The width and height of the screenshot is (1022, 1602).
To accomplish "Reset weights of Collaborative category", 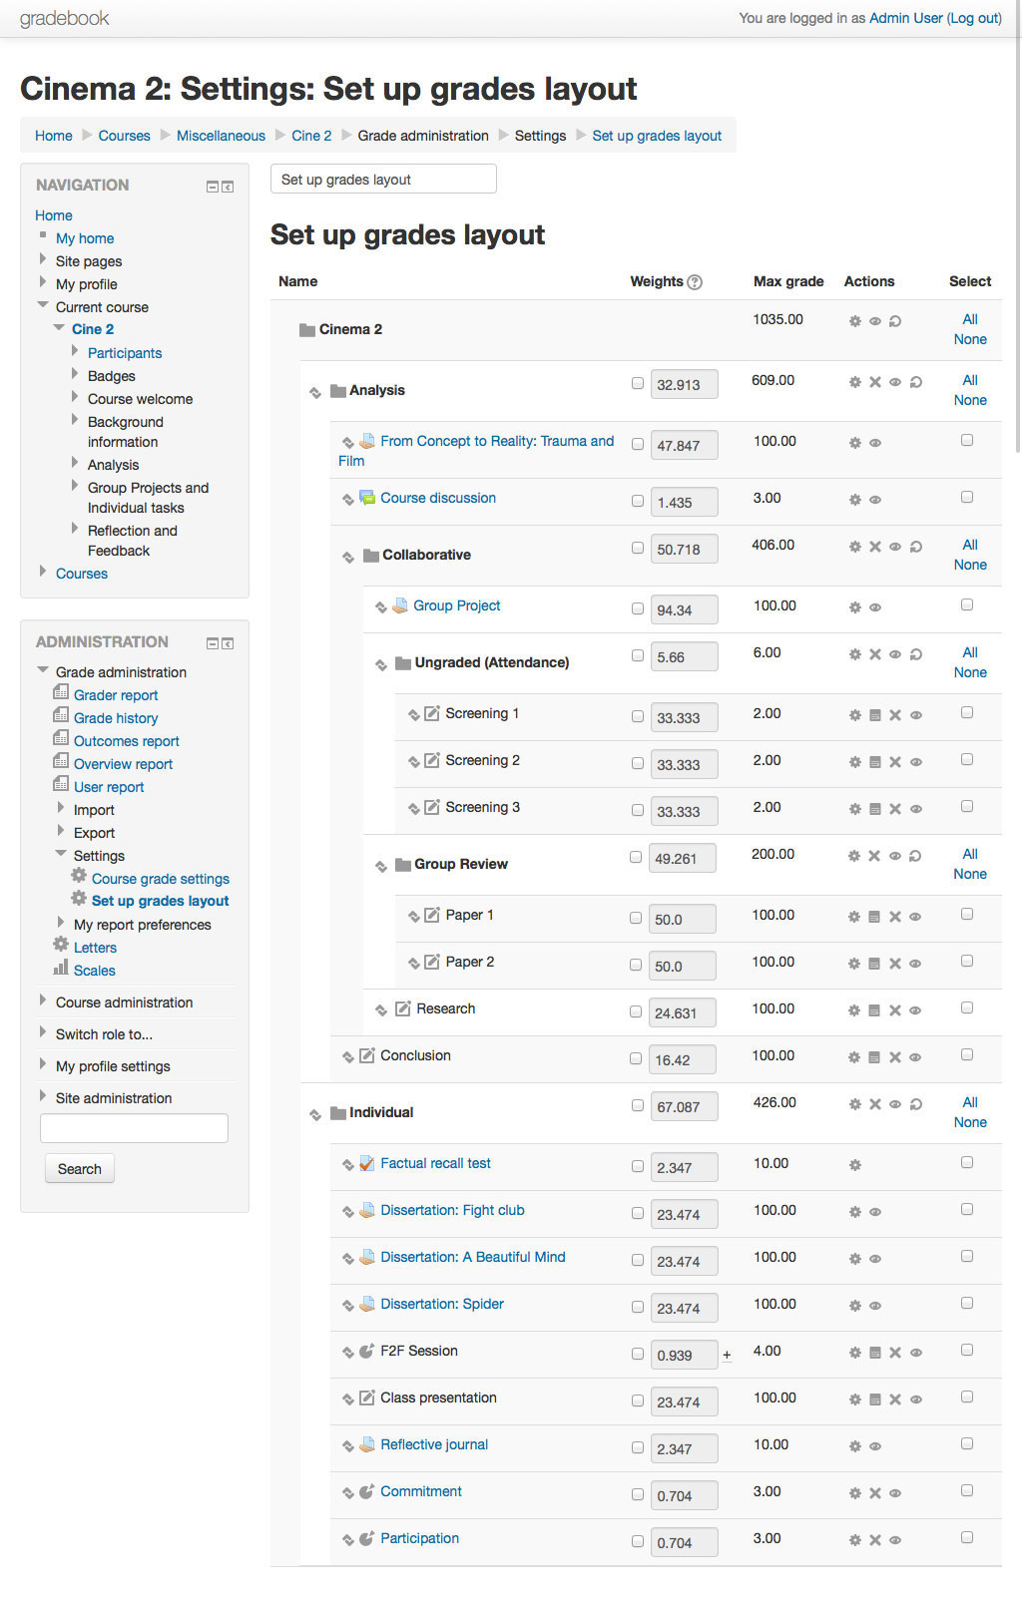I will tap(916, 547).
